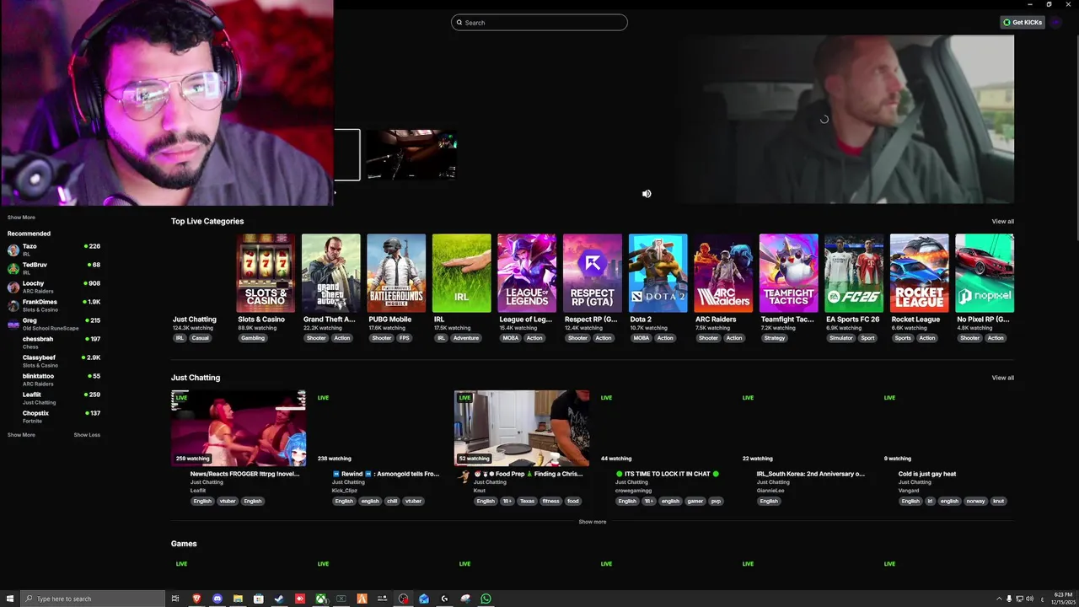The width and height of the screenshot is (1079, 607).
Task: Mute the featured stream with the speaker icon
Action: (x=647, y=194)
